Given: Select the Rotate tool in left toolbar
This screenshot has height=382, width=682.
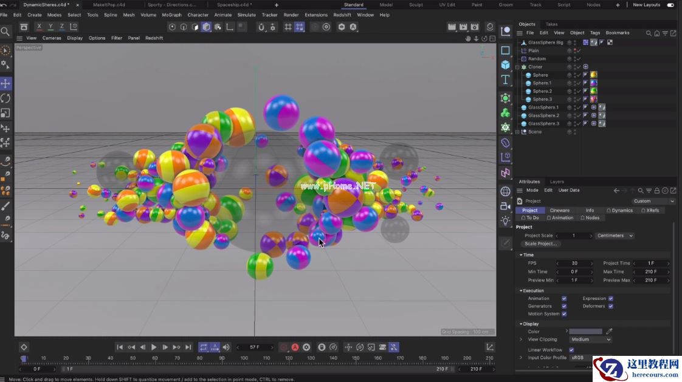Looking at the screenshot, I should [x=5, y=98].
